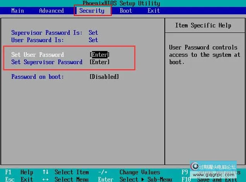Select the Set Supervisor Password option
This screenshot has height=182, width=246.
[47, 62]
